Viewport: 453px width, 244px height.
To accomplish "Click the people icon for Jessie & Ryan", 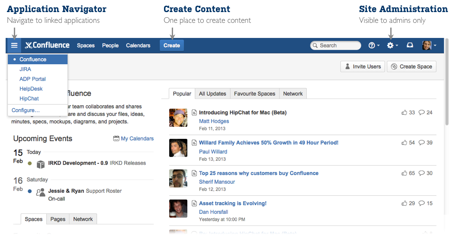I will click(41, 192).
